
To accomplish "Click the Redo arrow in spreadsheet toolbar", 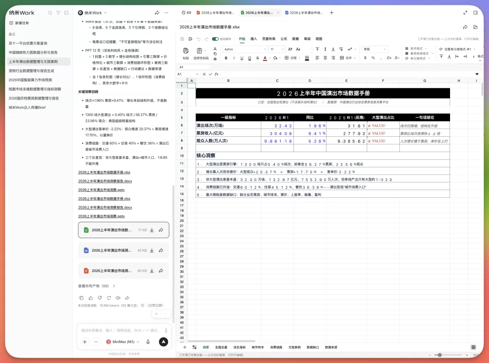I will [206, 39].
